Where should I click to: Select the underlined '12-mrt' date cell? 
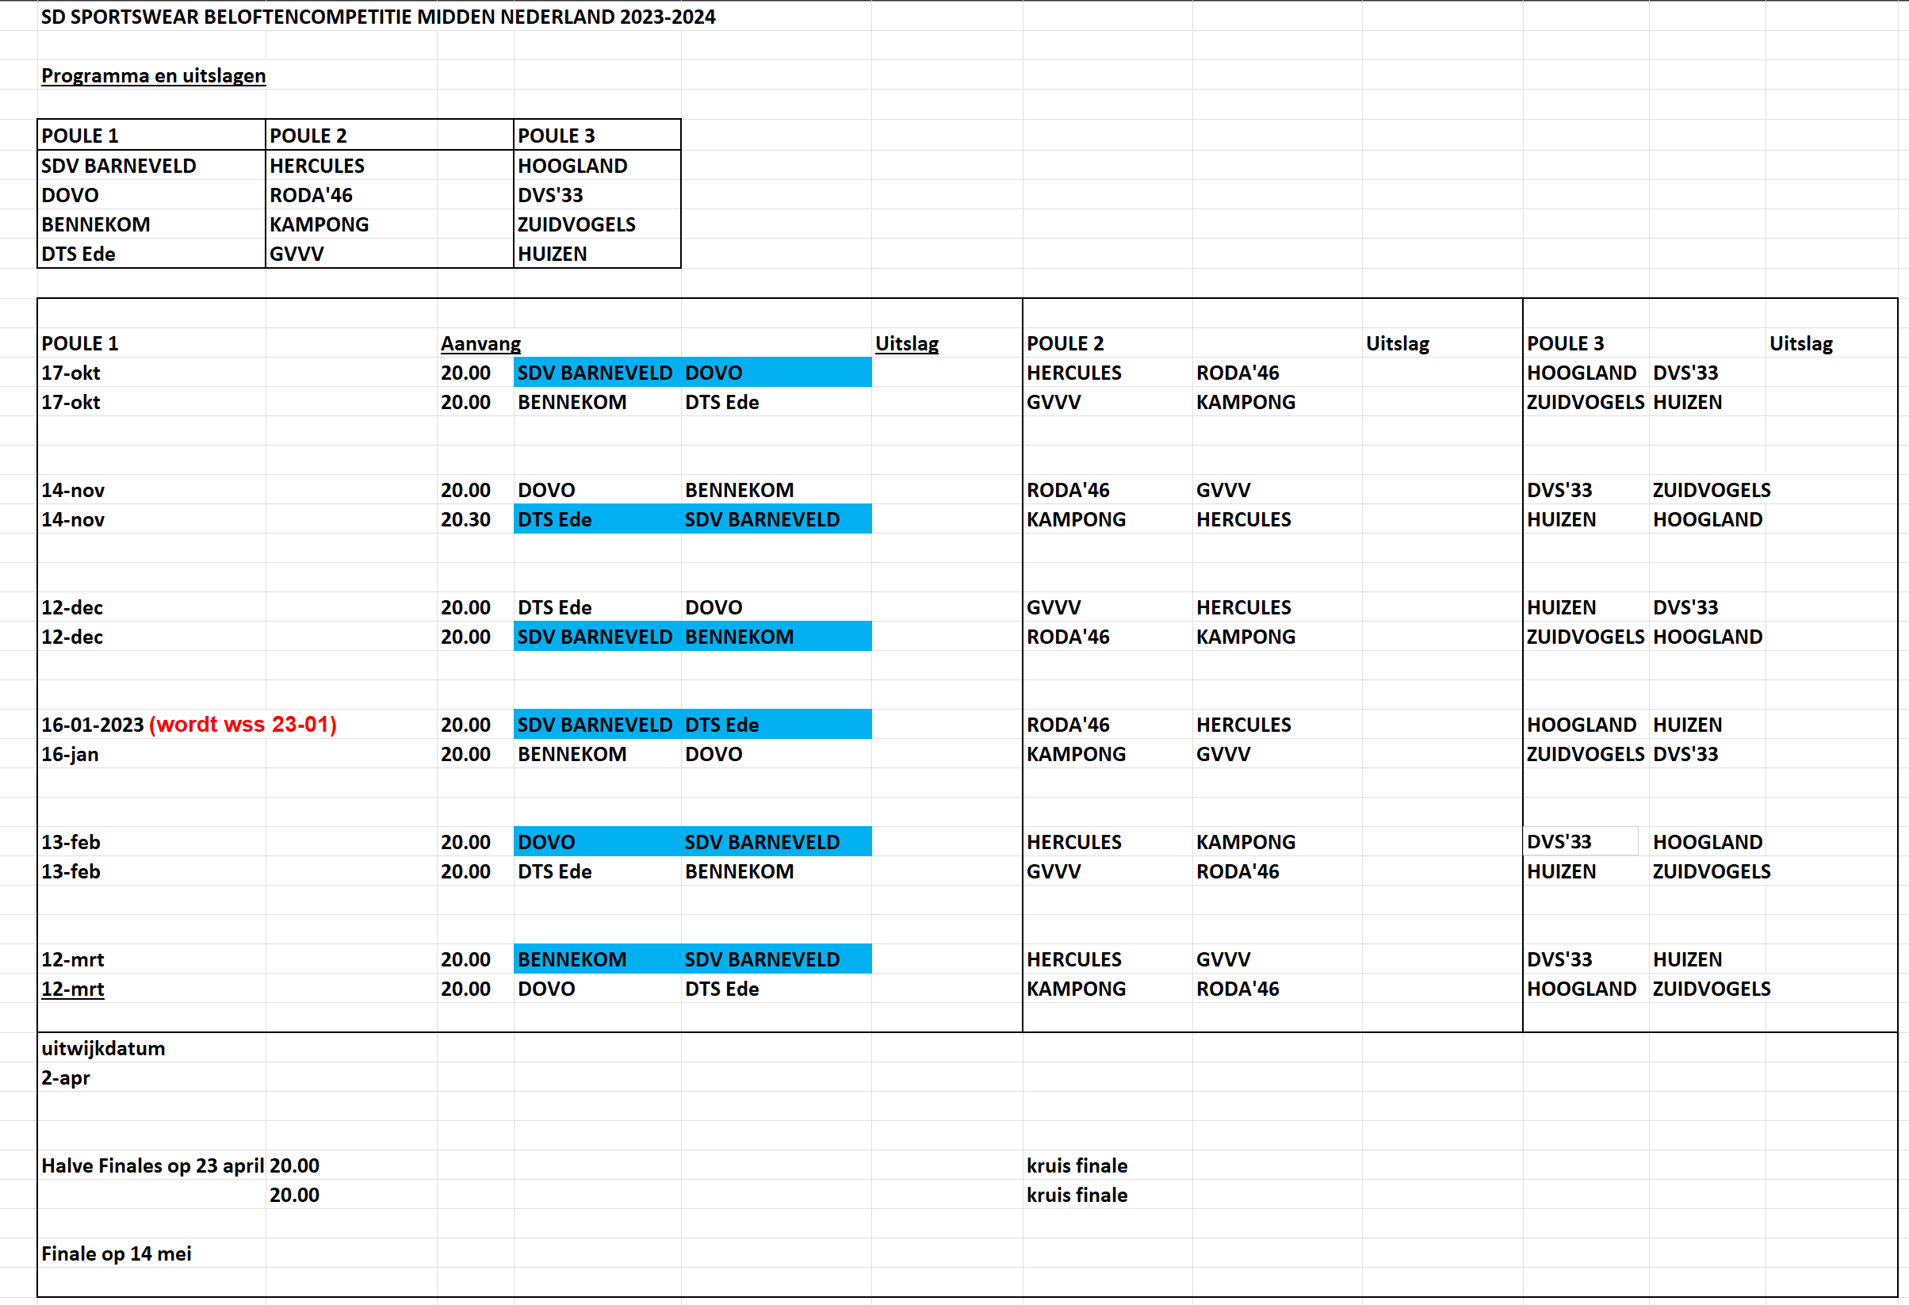72,989
